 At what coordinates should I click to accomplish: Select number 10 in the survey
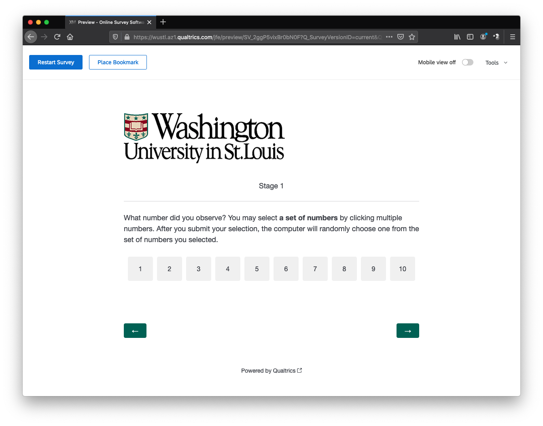coord(403,269)
